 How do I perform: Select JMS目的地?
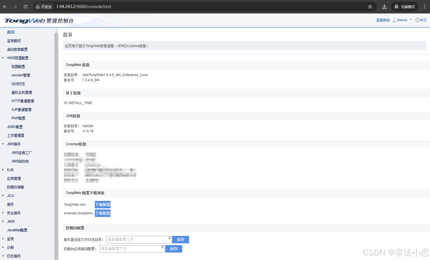point(20,161)
